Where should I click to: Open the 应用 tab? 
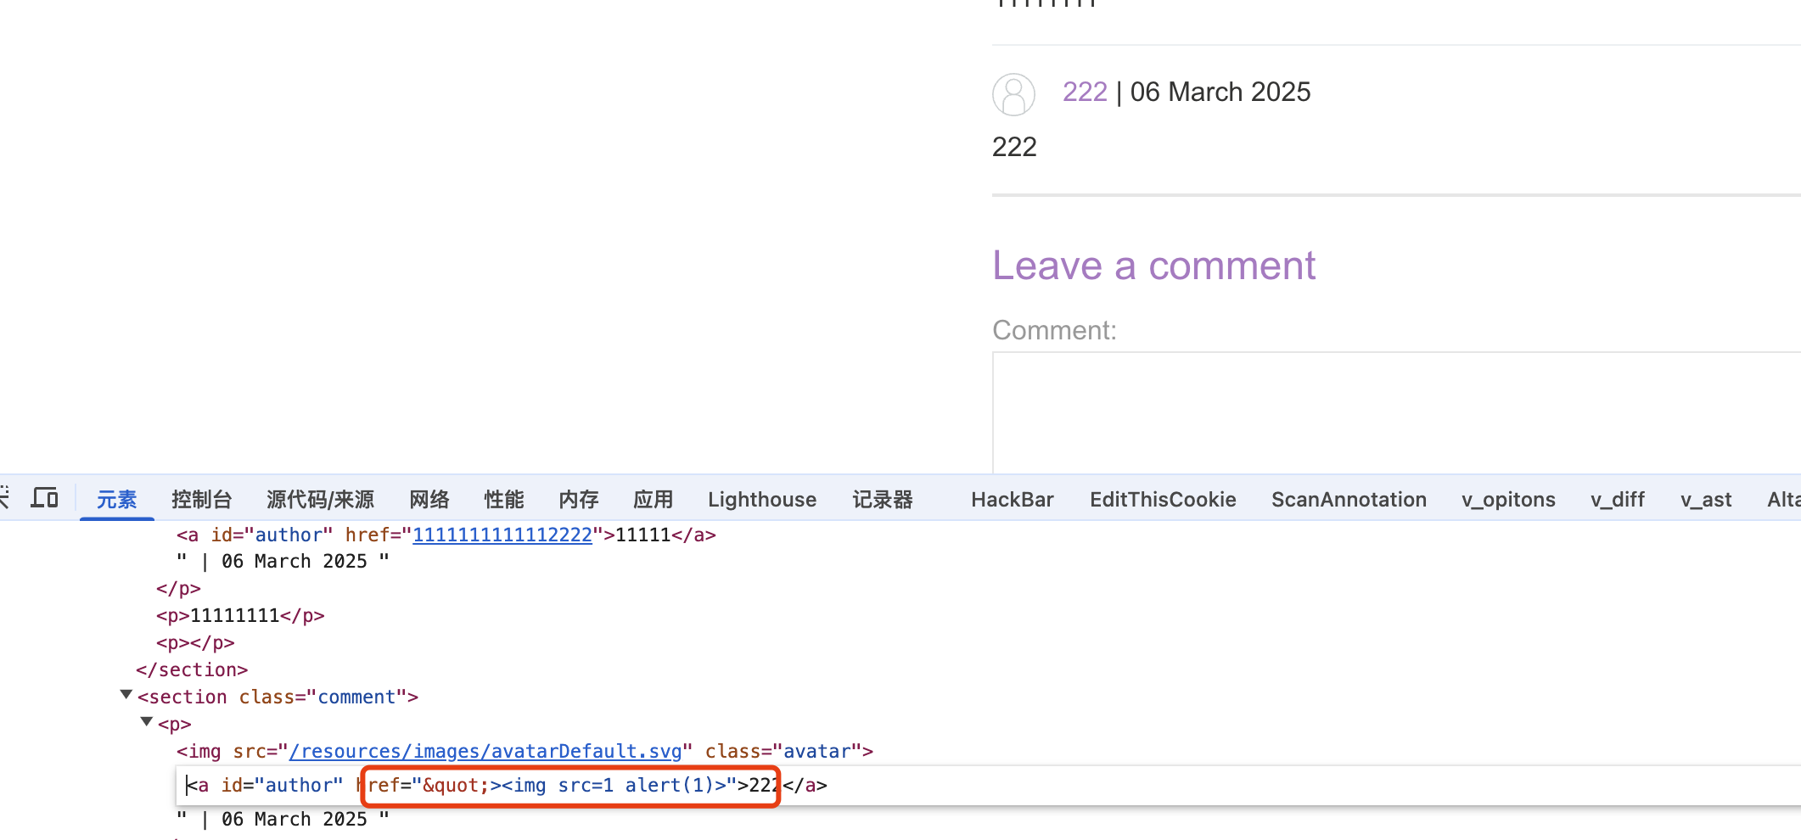click(653, 500)
